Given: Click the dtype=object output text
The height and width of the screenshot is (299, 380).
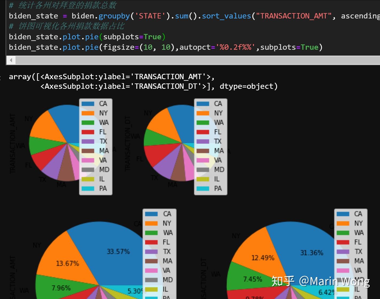Looking at the screenshot, I should 246,86.
